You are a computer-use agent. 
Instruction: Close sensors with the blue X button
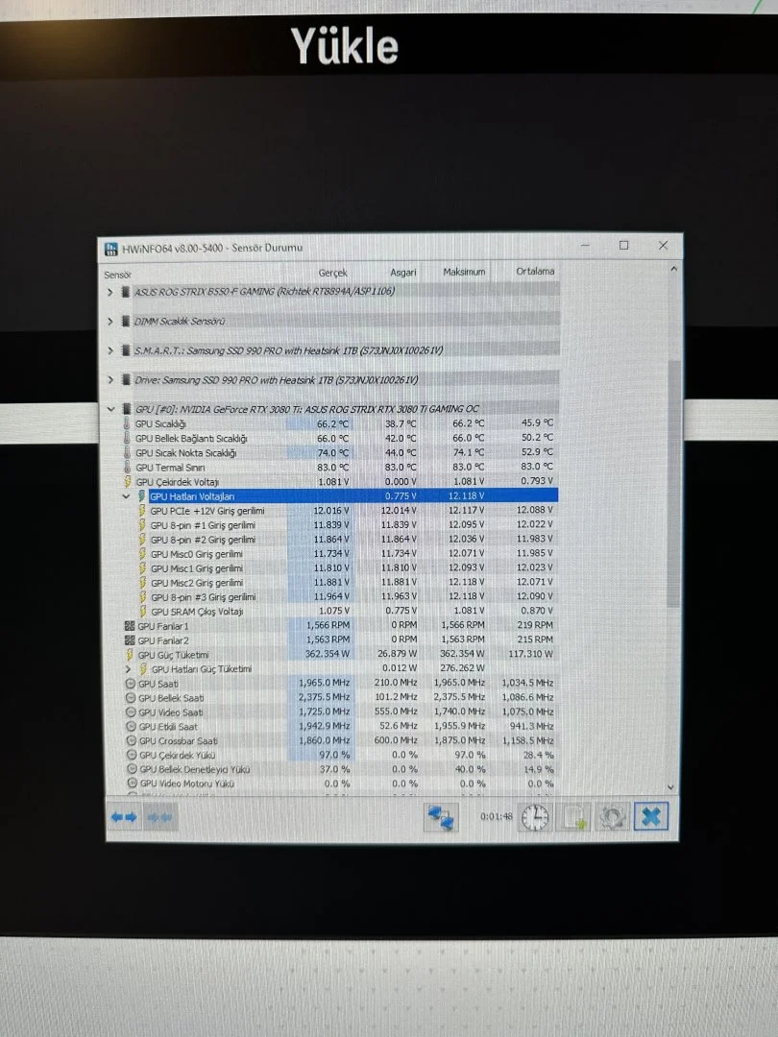[x=651, y=817]
